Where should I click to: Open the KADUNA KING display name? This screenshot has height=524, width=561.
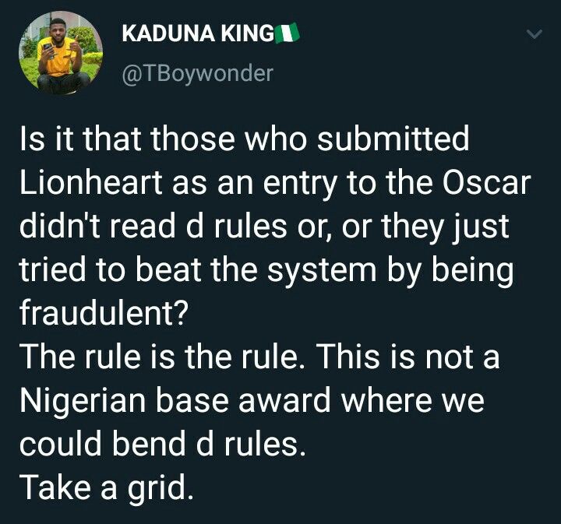point(199,33)
